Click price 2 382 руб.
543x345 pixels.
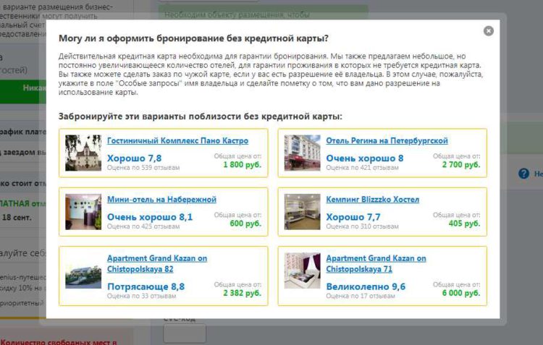[242, 293]
